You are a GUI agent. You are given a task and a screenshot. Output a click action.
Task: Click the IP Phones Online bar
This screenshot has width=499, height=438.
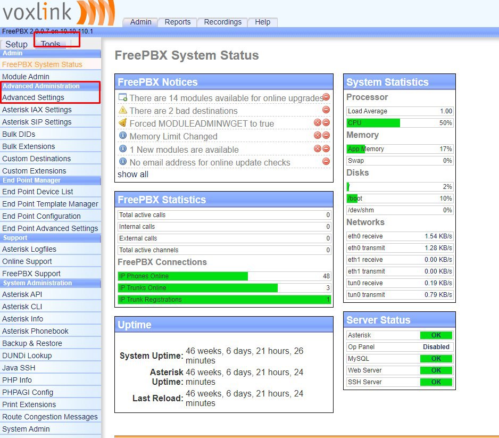[224, 276]
